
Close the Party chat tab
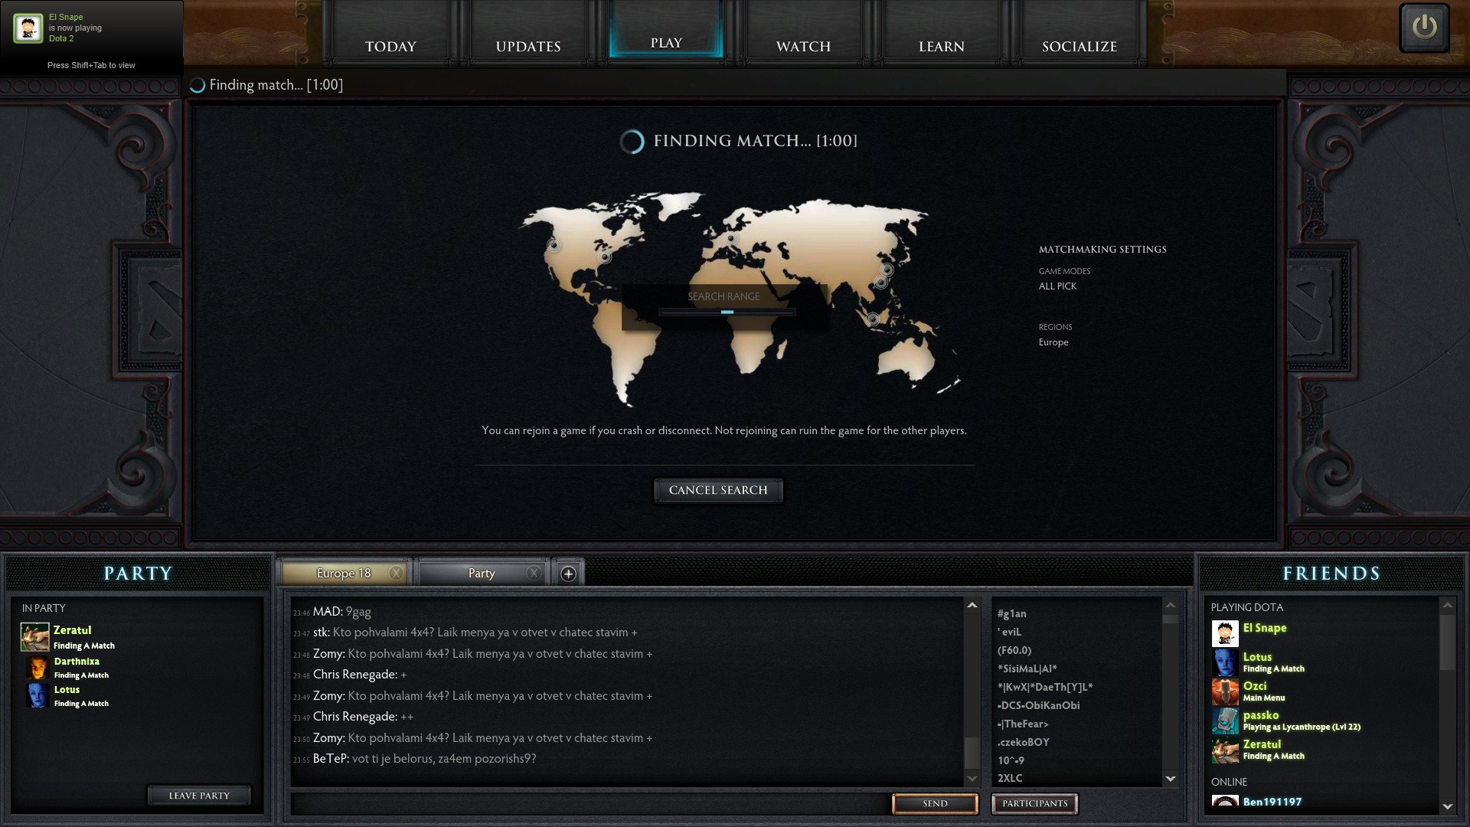pos(534,573)
